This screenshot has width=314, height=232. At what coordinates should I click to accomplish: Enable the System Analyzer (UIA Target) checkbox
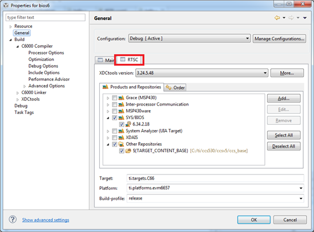[115, 131]
